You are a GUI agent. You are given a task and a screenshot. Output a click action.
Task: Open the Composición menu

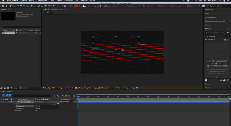[x=42, y=1]
